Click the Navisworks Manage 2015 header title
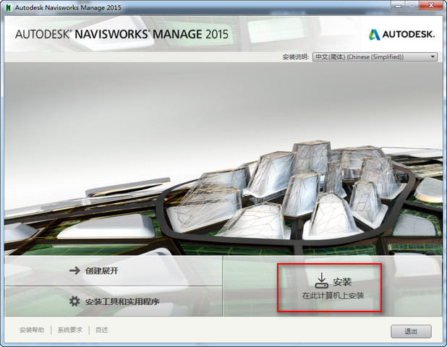447x347 pixels. click(120, 34)
